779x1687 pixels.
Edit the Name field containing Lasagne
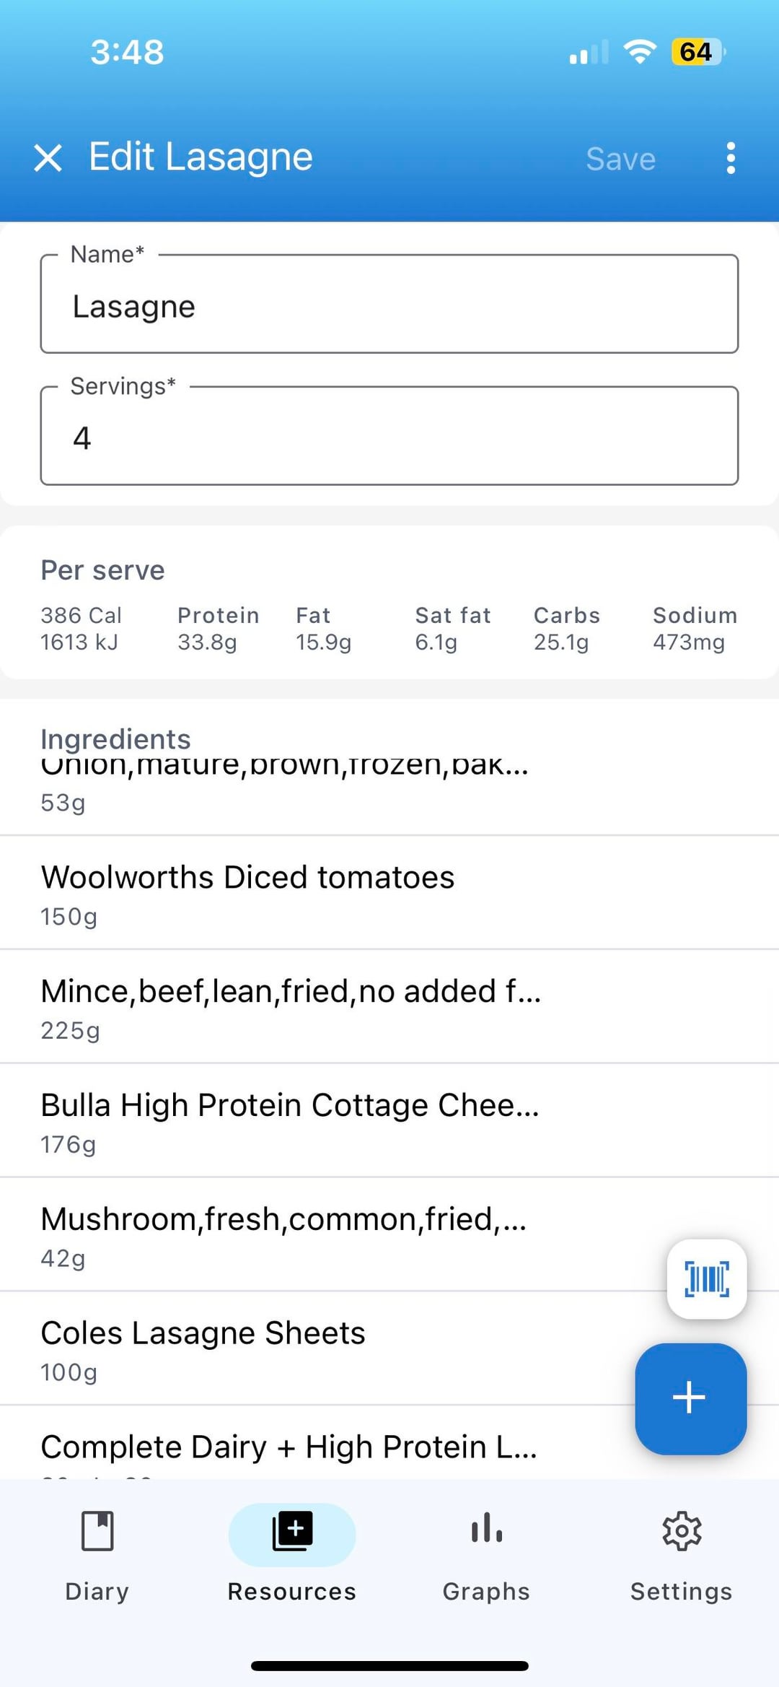click(x=389, y=306)
